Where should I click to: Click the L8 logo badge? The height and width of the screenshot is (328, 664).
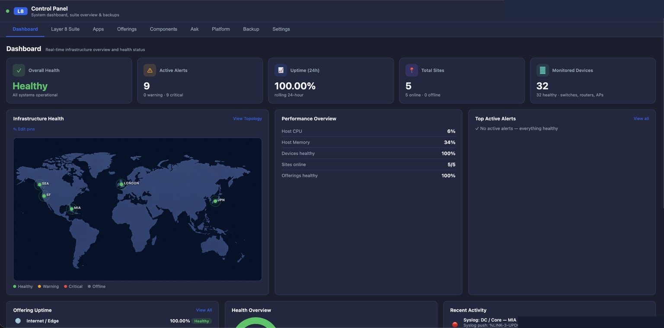(x=20, y=11)
